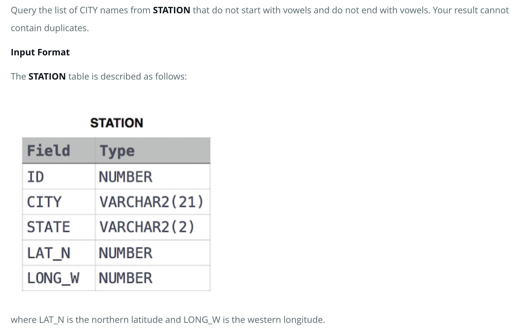Click the Type column header
The image size is (525, 332).
coord(153,150)
